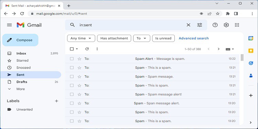Open Google Calendar side panel
Image resolution: width=258 pixels, height=129 pixels.
click(x=251, y=38)
